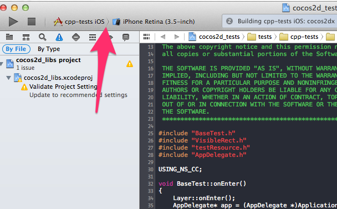Open the tests folder breadcrumb

259,37
